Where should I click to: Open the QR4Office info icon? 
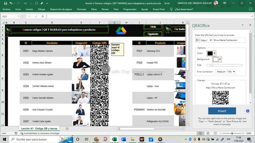[x=247, y=111]
